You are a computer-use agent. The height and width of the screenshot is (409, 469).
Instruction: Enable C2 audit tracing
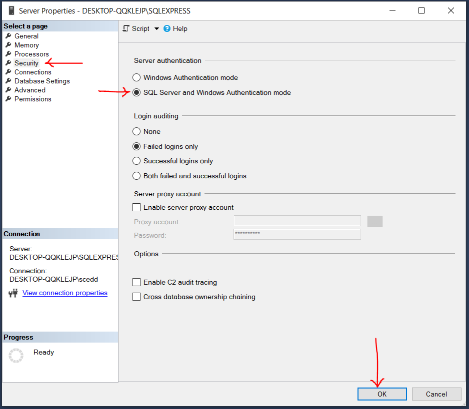pyautogui.click(x=136, y=282)
